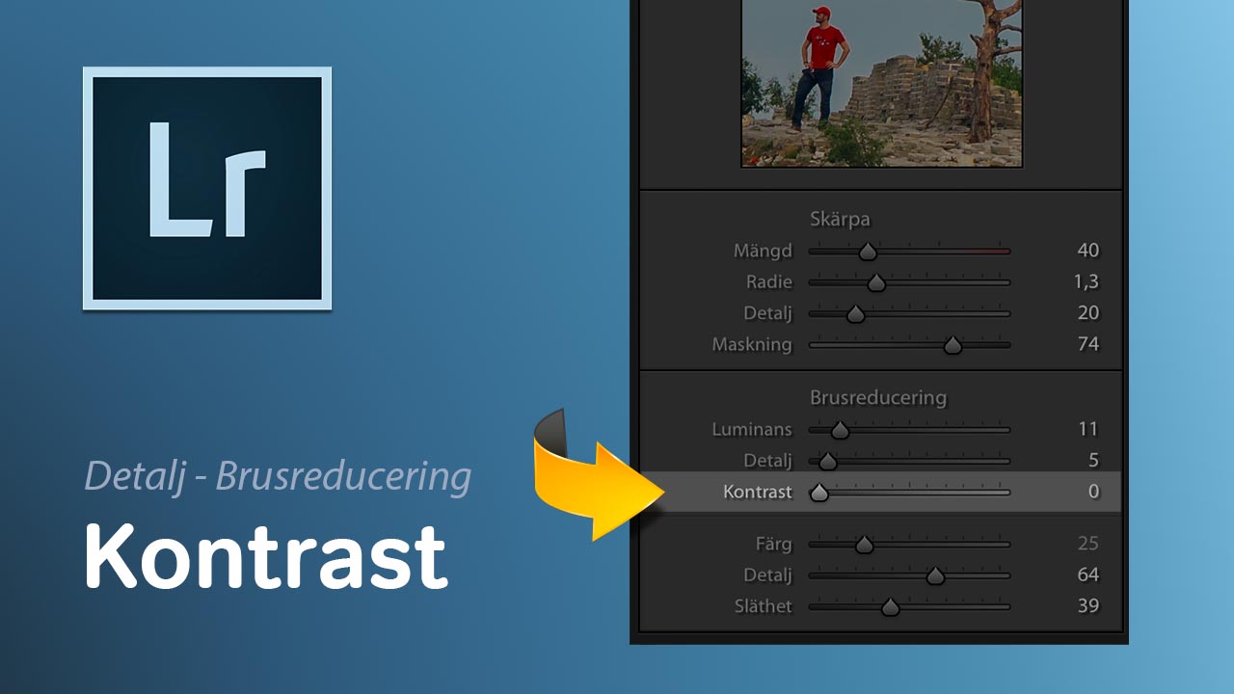Viewport: 1234px width, 694px height.
Task: Click the Färg slider handle
Action: (x=864, y=546)
